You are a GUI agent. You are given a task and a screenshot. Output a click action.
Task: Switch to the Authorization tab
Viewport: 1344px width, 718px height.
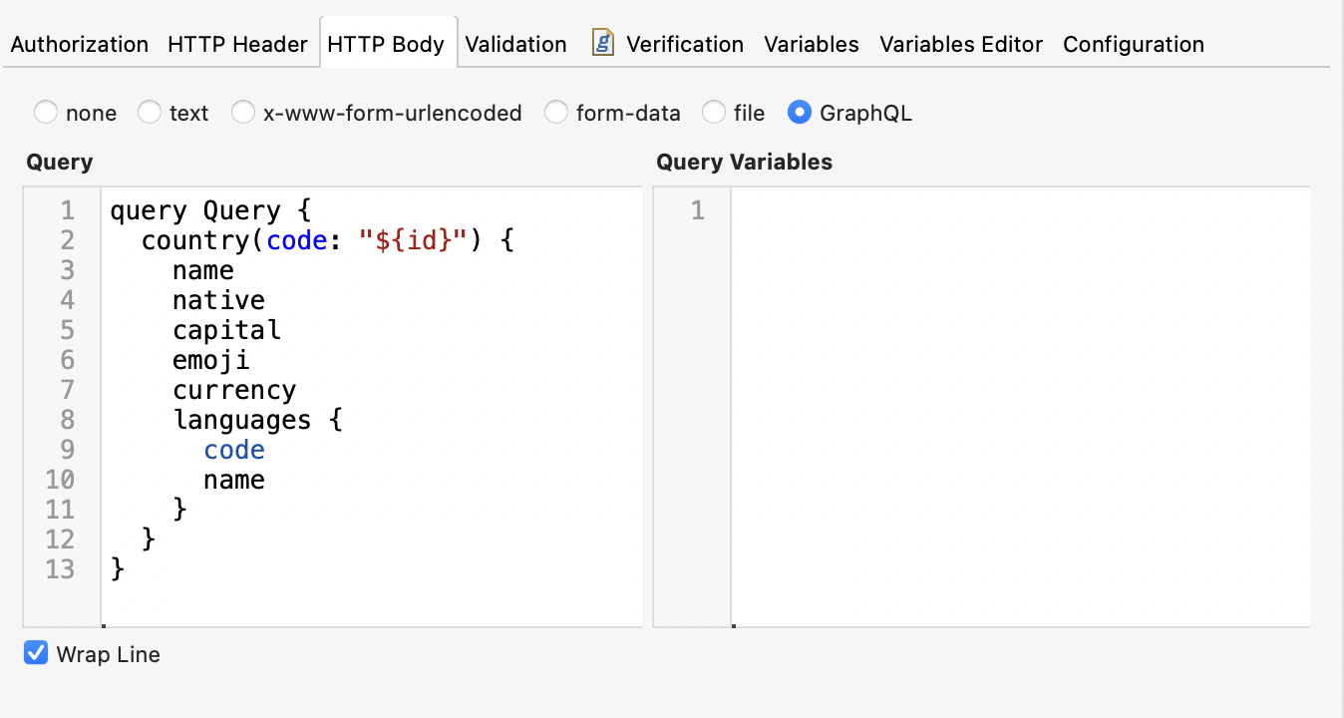click(x=79, y=44)
